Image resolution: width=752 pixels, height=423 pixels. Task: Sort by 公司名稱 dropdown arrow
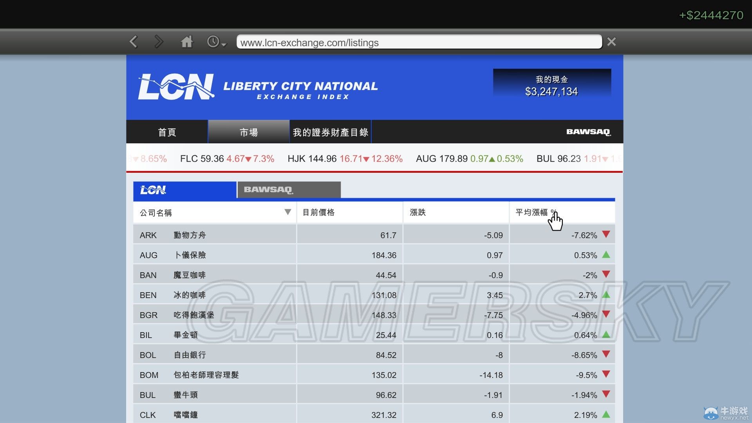(x=287, y=212)
